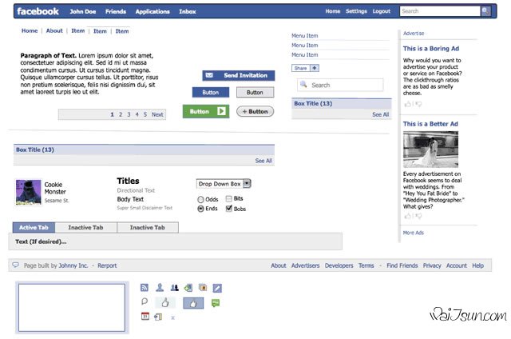511x339 pixels.
Task: Click the play arrow on green Button
Action: click(x=221, y=111)
